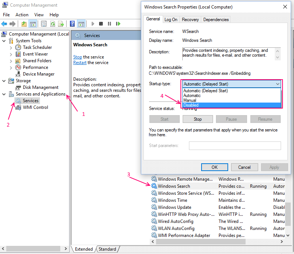Viewport: 294px width, 254px height.
Task: Open the View menu
Action: 39,15
